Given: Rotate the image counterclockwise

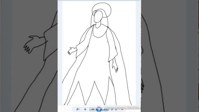Looking at the screenshot, I should click(112, 110).
